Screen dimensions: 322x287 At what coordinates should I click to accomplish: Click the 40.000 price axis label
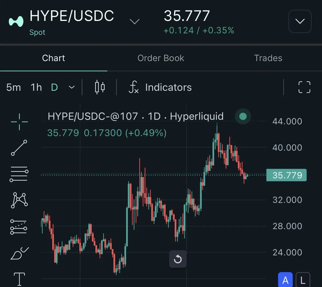tap(287, 148)
